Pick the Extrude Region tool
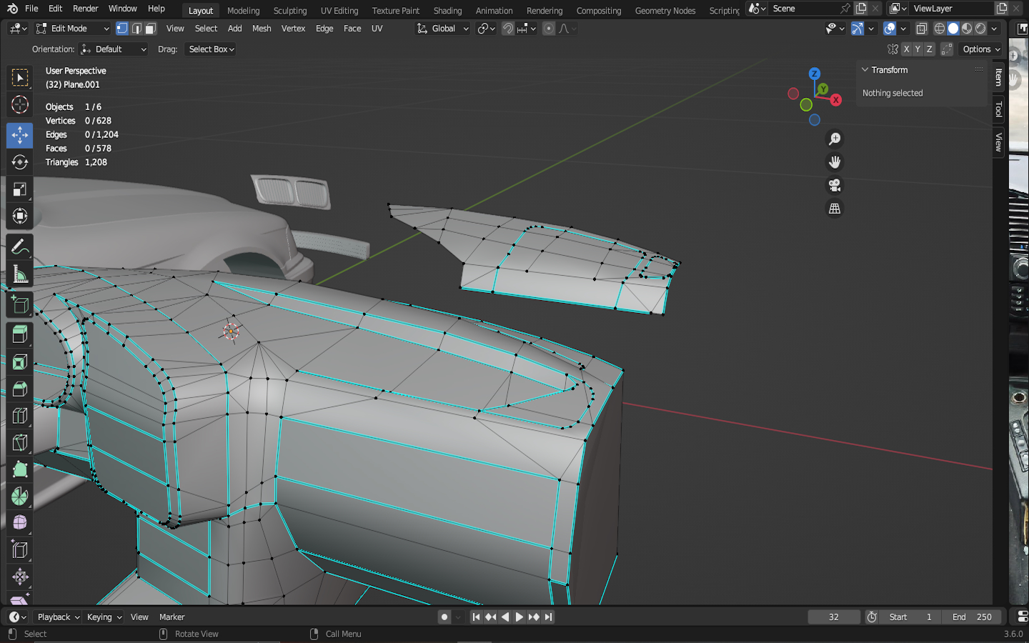This screenshot has height=643, width=1029. click(19, 334)
